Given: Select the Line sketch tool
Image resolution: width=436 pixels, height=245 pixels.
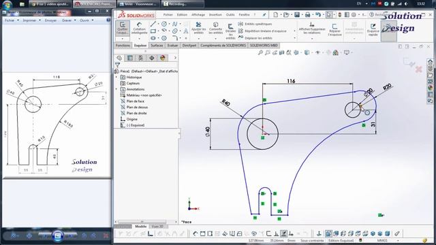Looking at the screenshot, I should (153, 24).
